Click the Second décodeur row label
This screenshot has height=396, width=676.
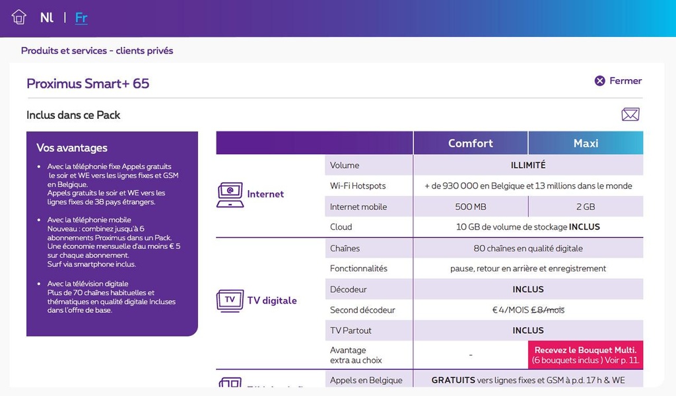pos(362,310)
